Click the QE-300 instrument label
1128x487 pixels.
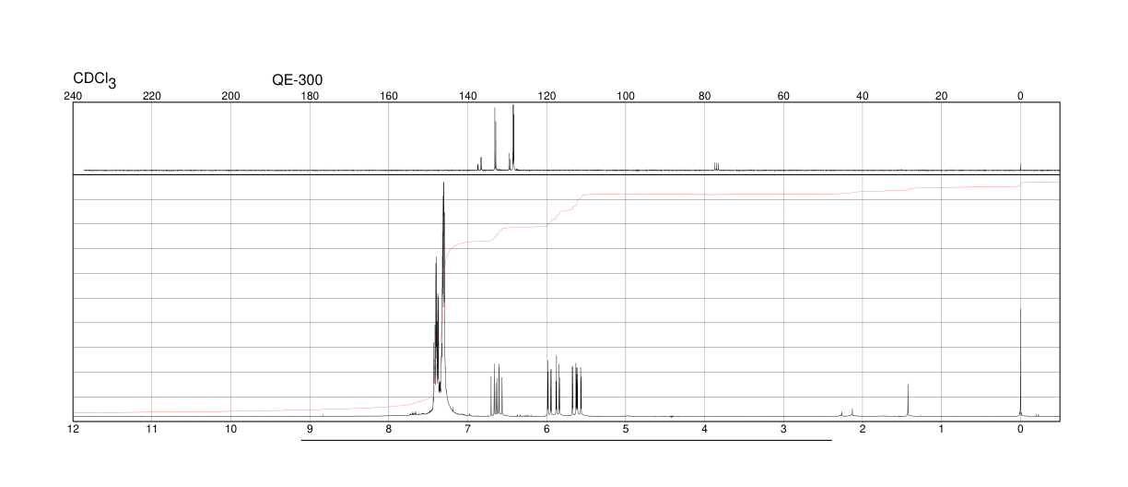(298, 80)
